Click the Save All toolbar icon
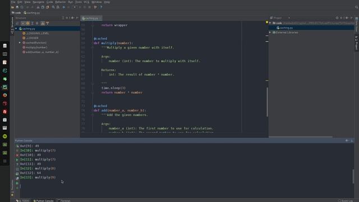This screenshot has height=202, width=359. pos(17,7)
